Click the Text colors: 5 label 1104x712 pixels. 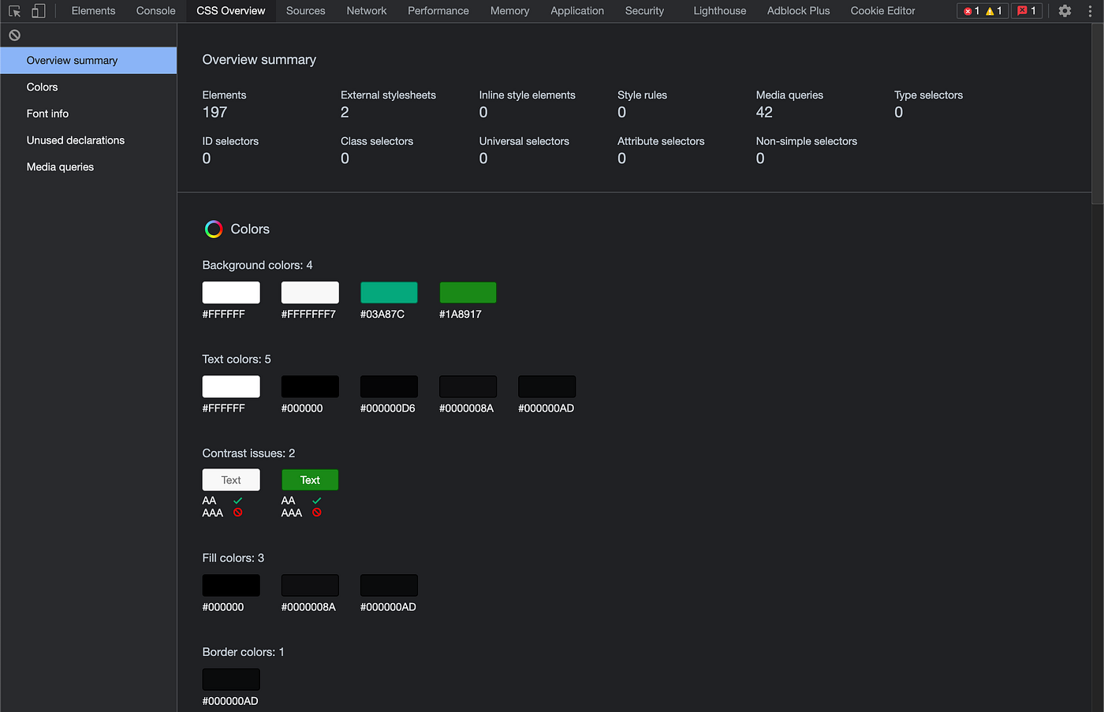(x=237, y=359)
